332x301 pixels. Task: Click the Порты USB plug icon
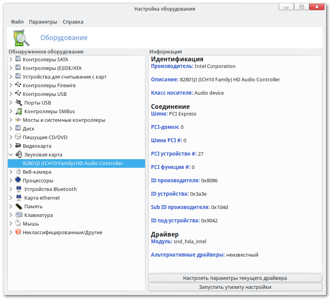(19, 103)
